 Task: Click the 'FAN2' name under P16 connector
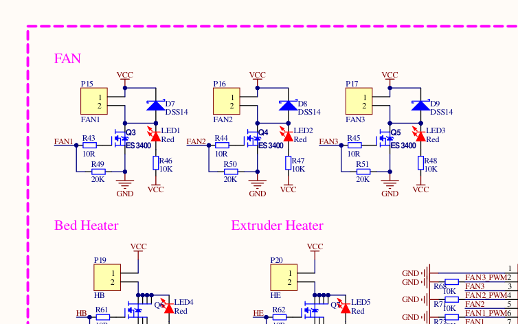point(223,119)
